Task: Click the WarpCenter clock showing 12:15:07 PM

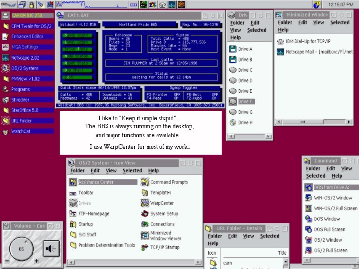Action: coord(341,4)
